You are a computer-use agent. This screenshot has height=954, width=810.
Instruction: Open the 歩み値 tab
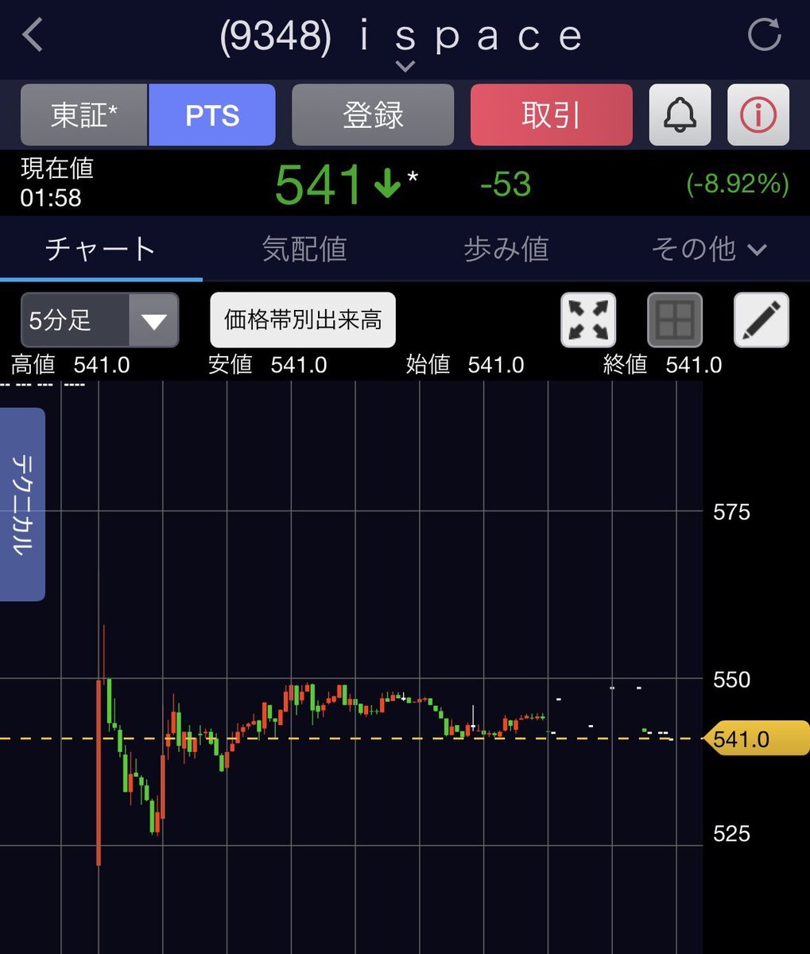click(x=506, y=249)
